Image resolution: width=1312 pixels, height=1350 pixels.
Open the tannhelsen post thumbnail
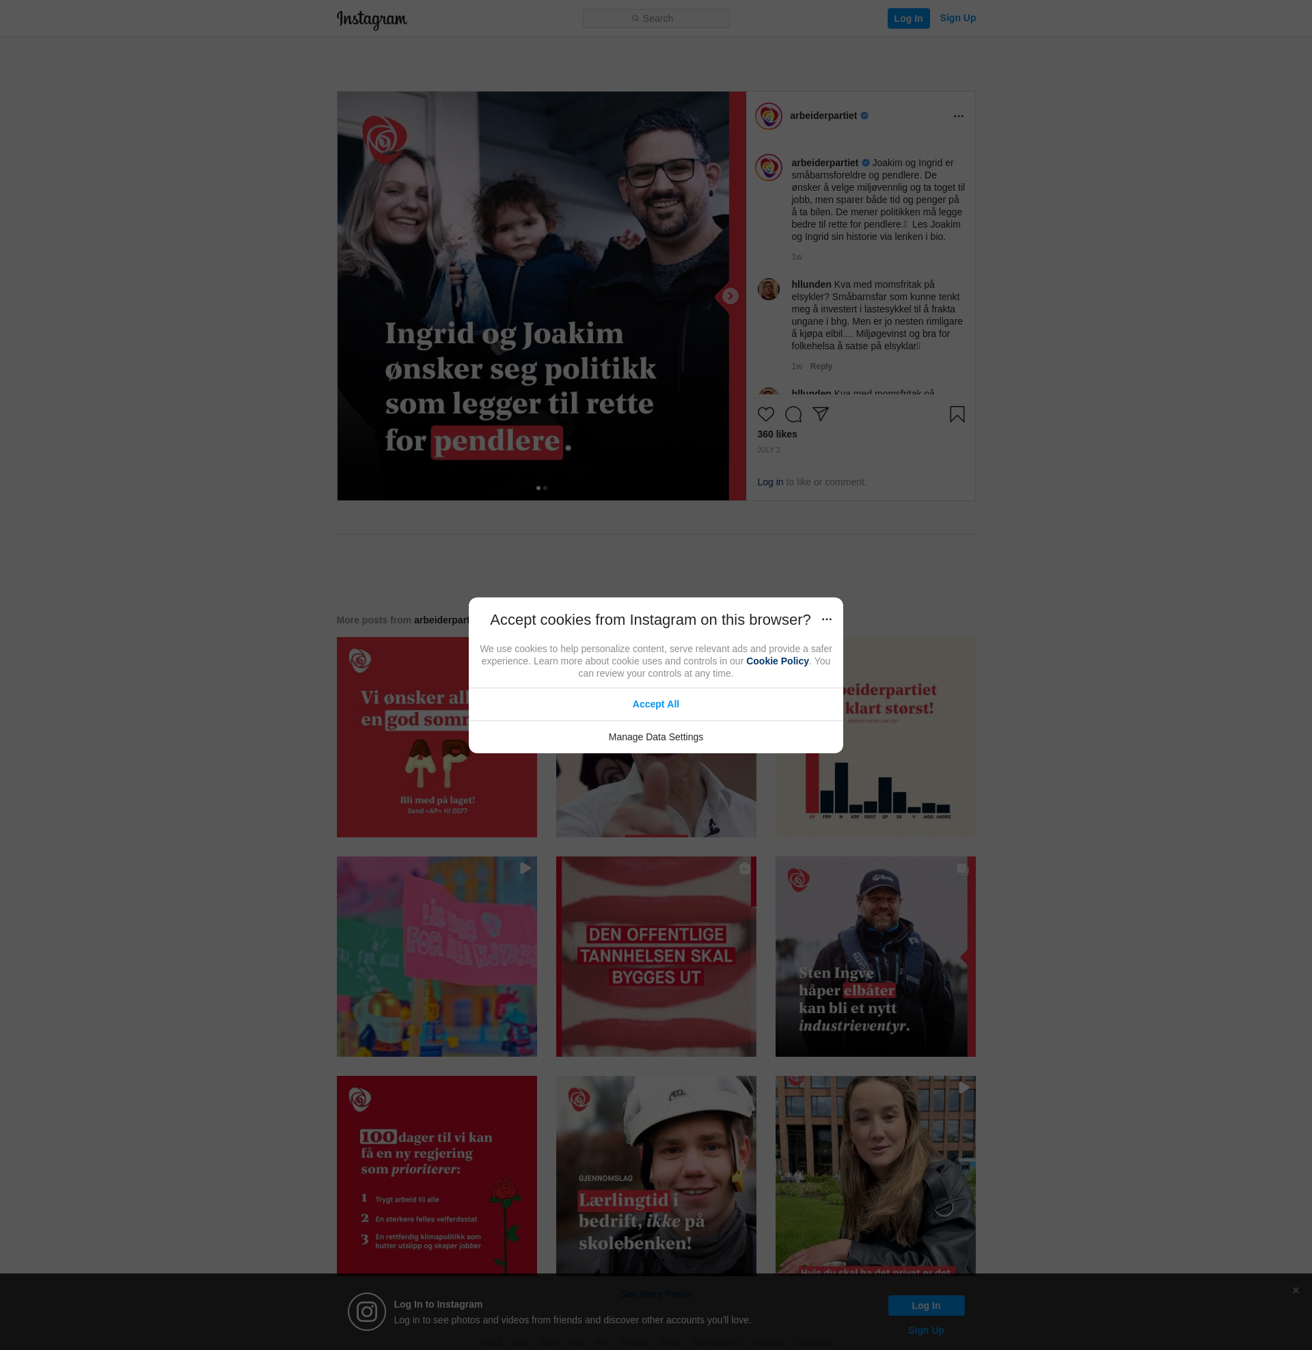pos(655,956)
